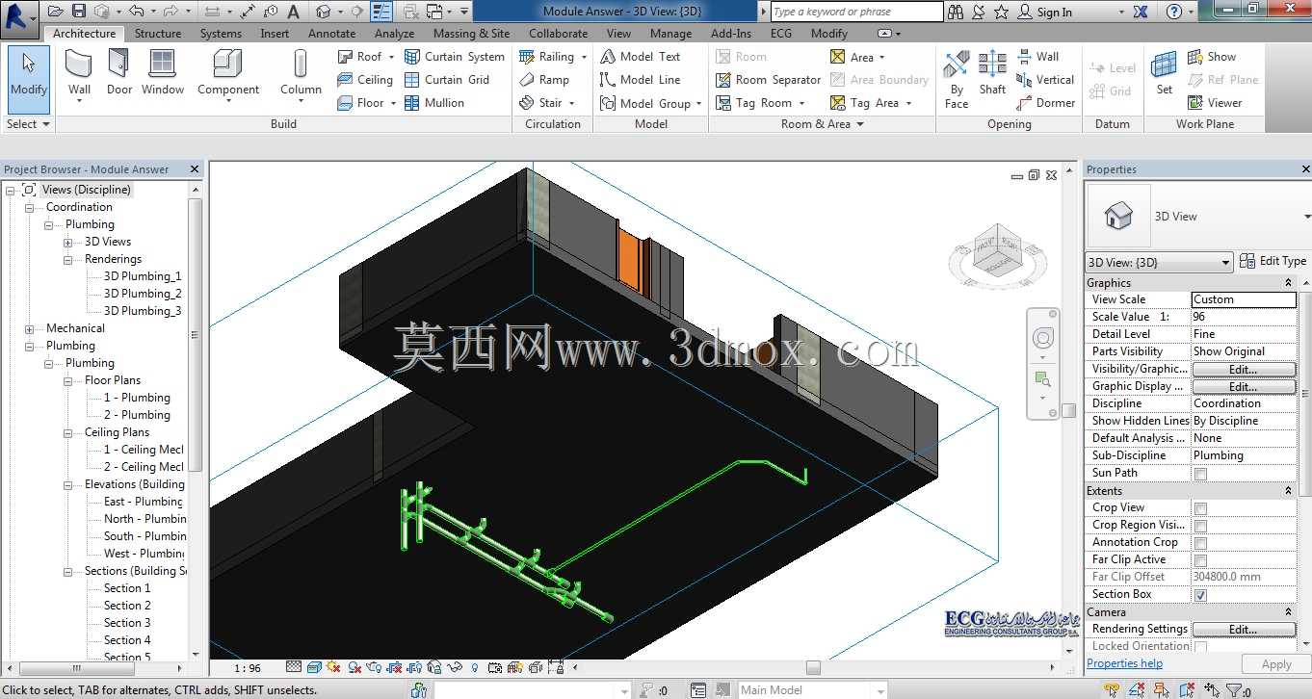Click Edit button for Graphic Display
Image resolution: width=1312 pixels, height=699 pixels.
point(1244,387)
